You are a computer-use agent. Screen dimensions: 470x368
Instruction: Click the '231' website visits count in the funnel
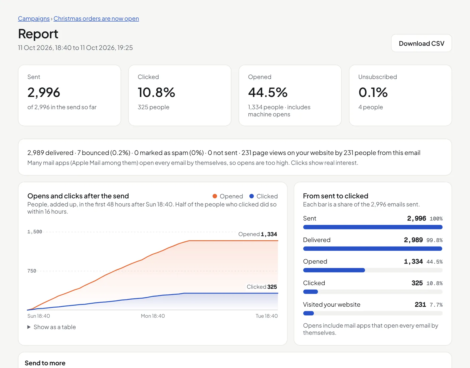click(x=420, y=305)
